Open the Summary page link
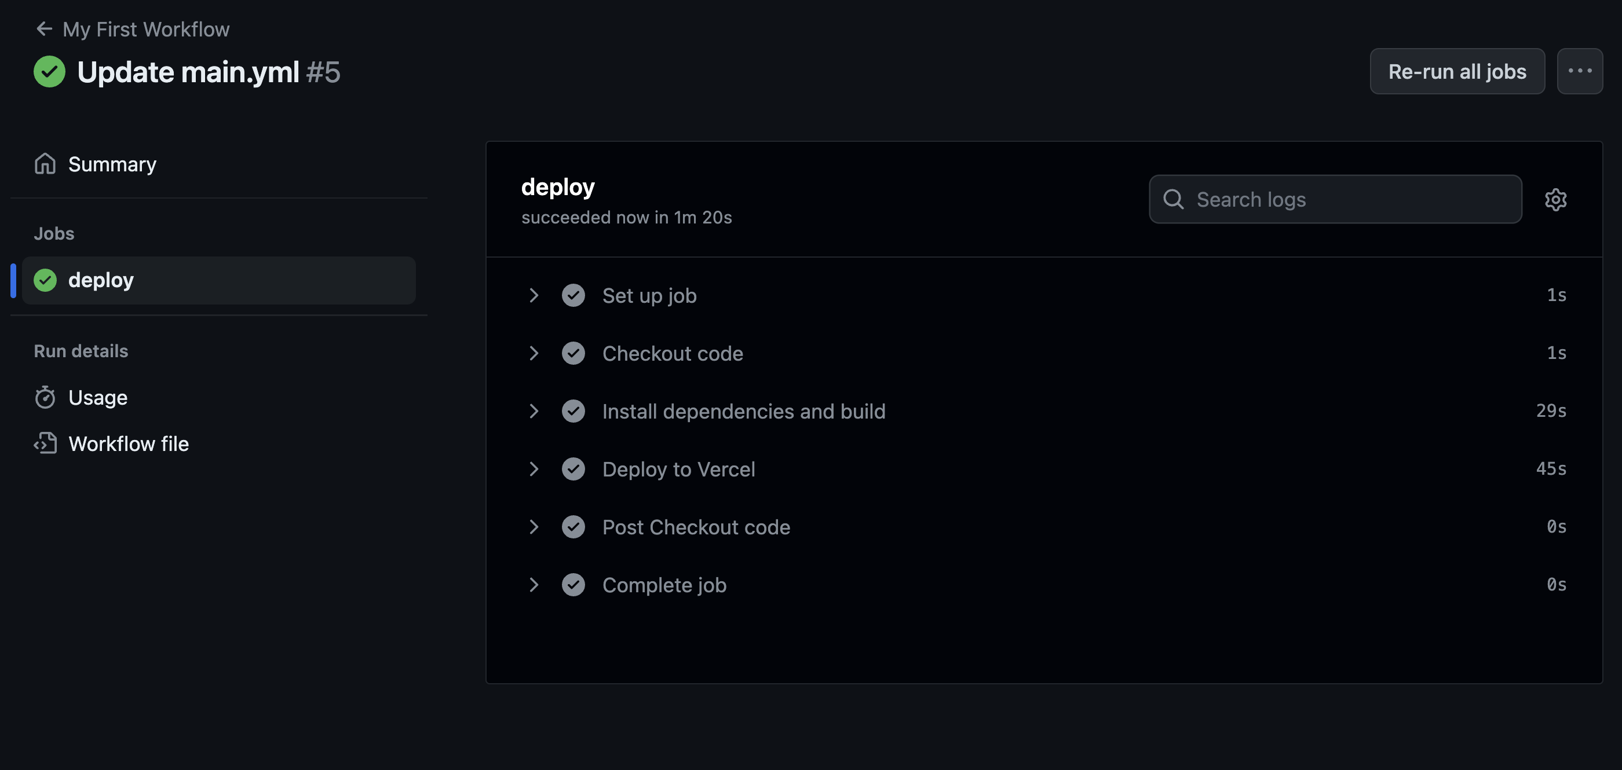The height and width of the screenshot is (770, 1622). pyautogui.click(x=112, y=164)
